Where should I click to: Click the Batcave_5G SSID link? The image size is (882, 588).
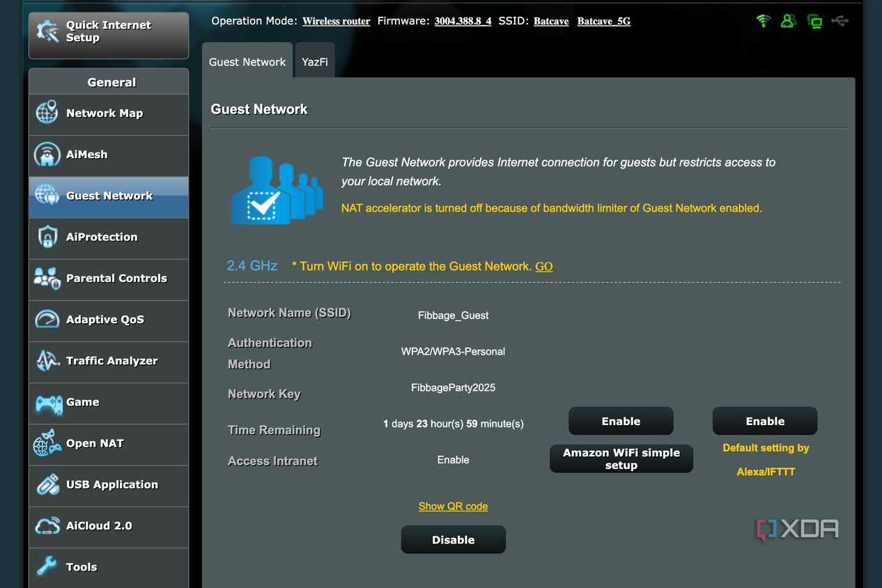click(604, 22)
